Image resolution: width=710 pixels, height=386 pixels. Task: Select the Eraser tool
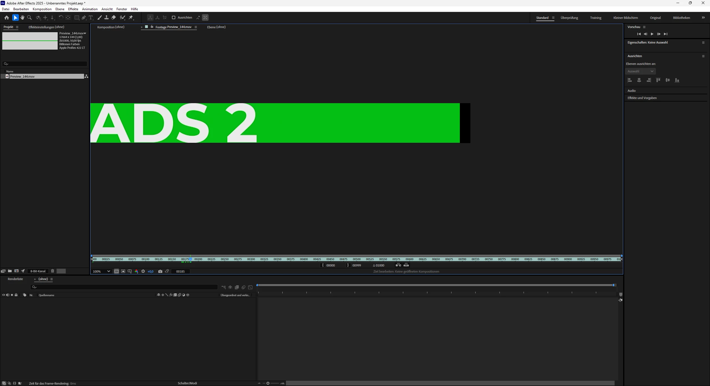point(114,17)
